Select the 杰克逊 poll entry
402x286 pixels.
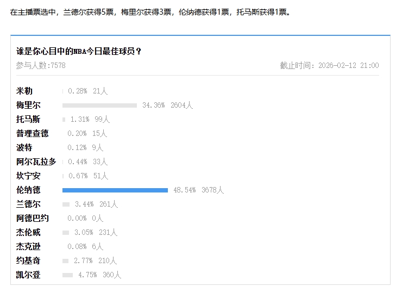pyautogui.click(x=28, y=246)
